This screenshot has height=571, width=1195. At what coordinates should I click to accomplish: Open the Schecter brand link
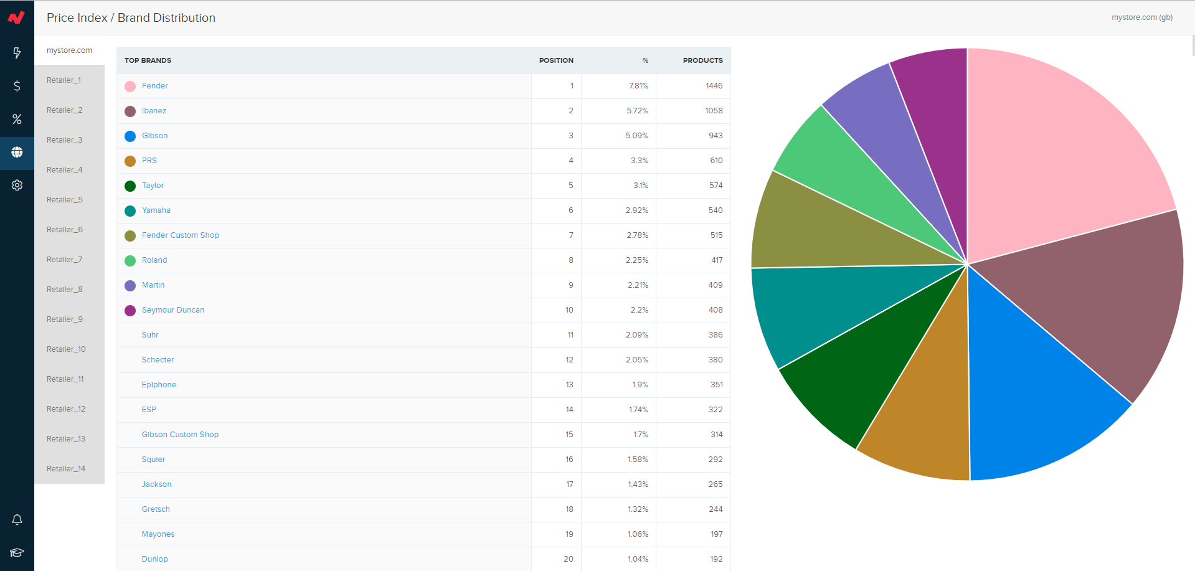tap(158, 360)
